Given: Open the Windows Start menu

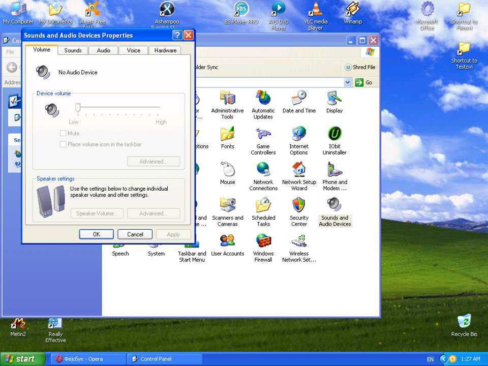Looking at the screenshot, I should [x=19, y=359].
